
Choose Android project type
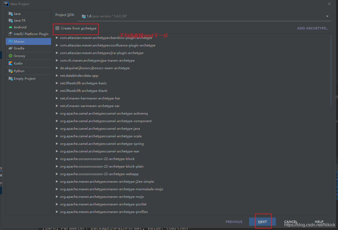pos(28,27)
